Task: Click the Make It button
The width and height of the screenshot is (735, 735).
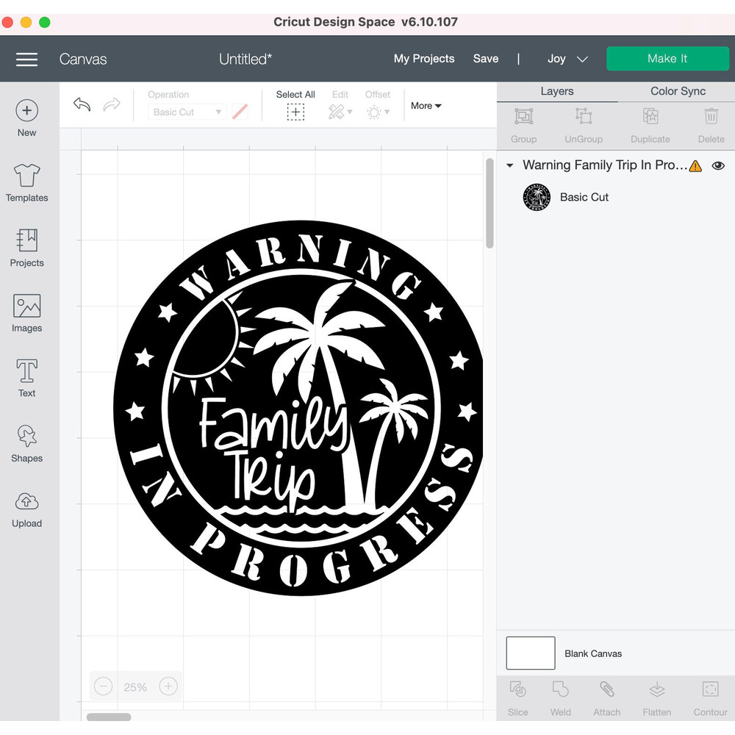Action: coord(667,58)
